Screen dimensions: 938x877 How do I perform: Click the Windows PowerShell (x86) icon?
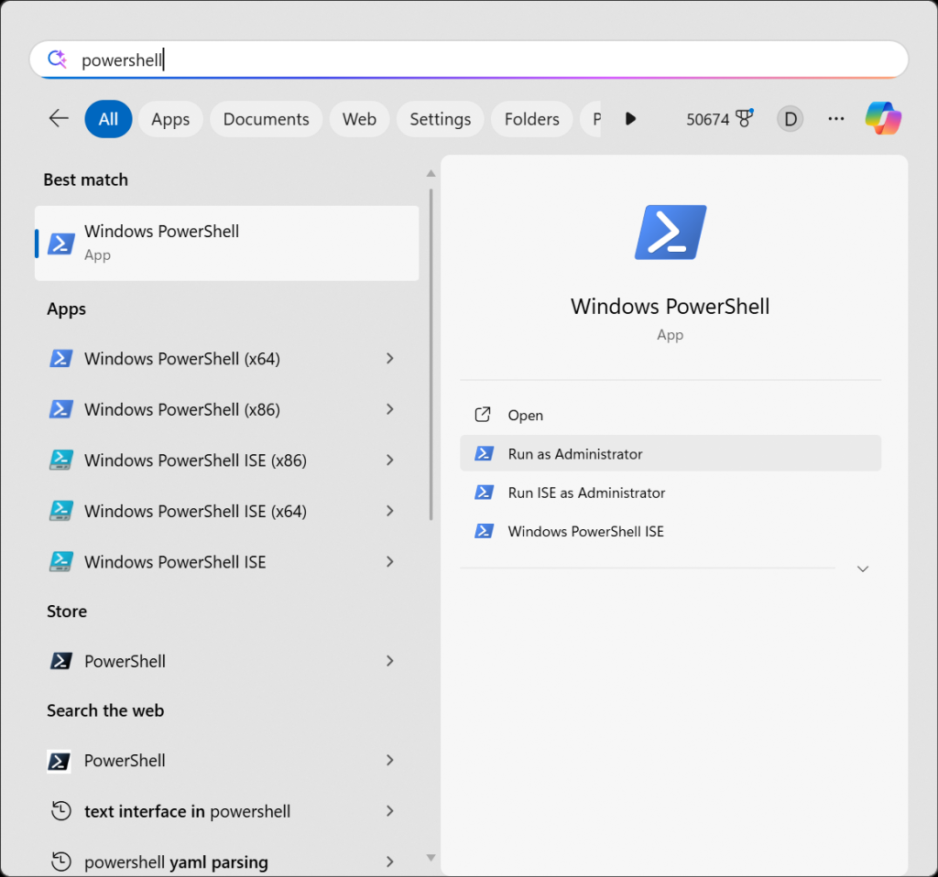61,409
